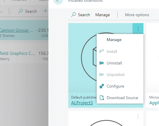Open the field Graphics C... customer link
Screen dimensions: 159x126
[17, 53]
